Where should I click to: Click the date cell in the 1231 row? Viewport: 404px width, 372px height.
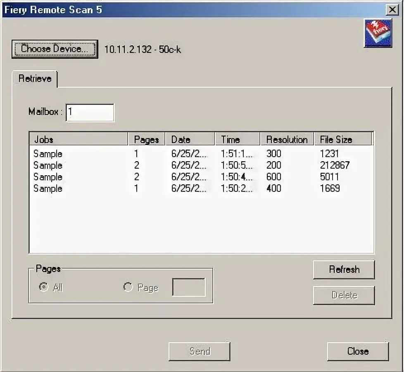(x=189, y=153)
